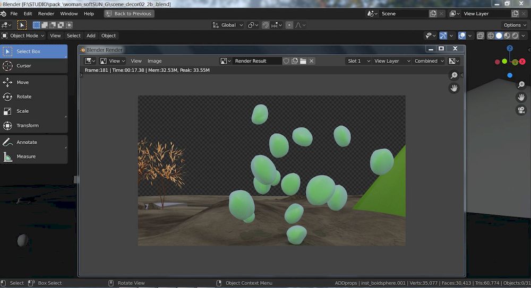Toggle fake user shield for Render Result
This screenshot has height=288, width=531.
[x=286, y=61]
